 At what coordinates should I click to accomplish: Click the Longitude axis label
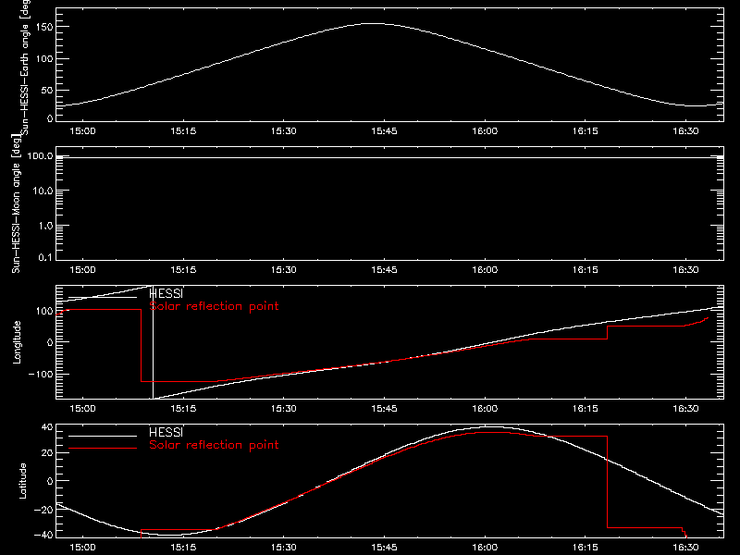click(17, 342)
